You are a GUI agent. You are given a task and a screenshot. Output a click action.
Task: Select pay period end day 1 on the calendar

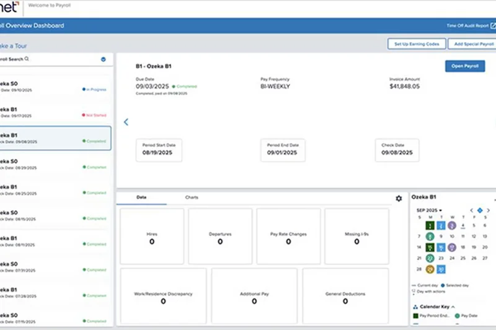(430, 225)
